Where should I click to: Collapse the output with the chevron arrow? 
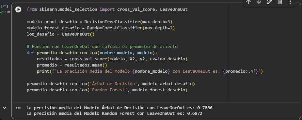(x=5, y=108)
